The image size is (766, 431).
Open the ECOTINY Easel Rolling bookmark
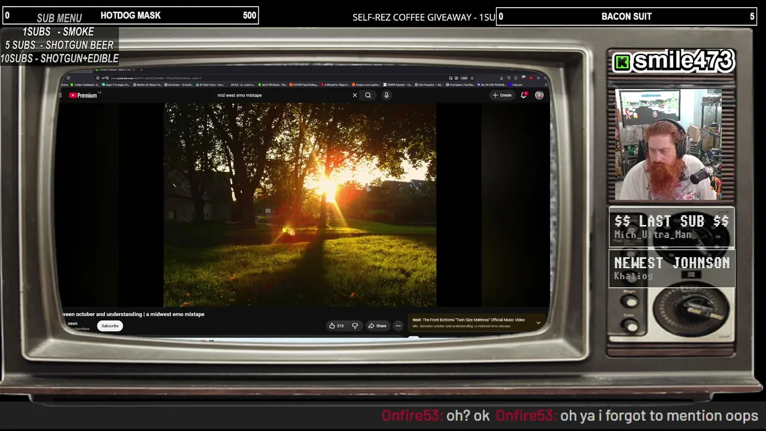coord(305,85)
